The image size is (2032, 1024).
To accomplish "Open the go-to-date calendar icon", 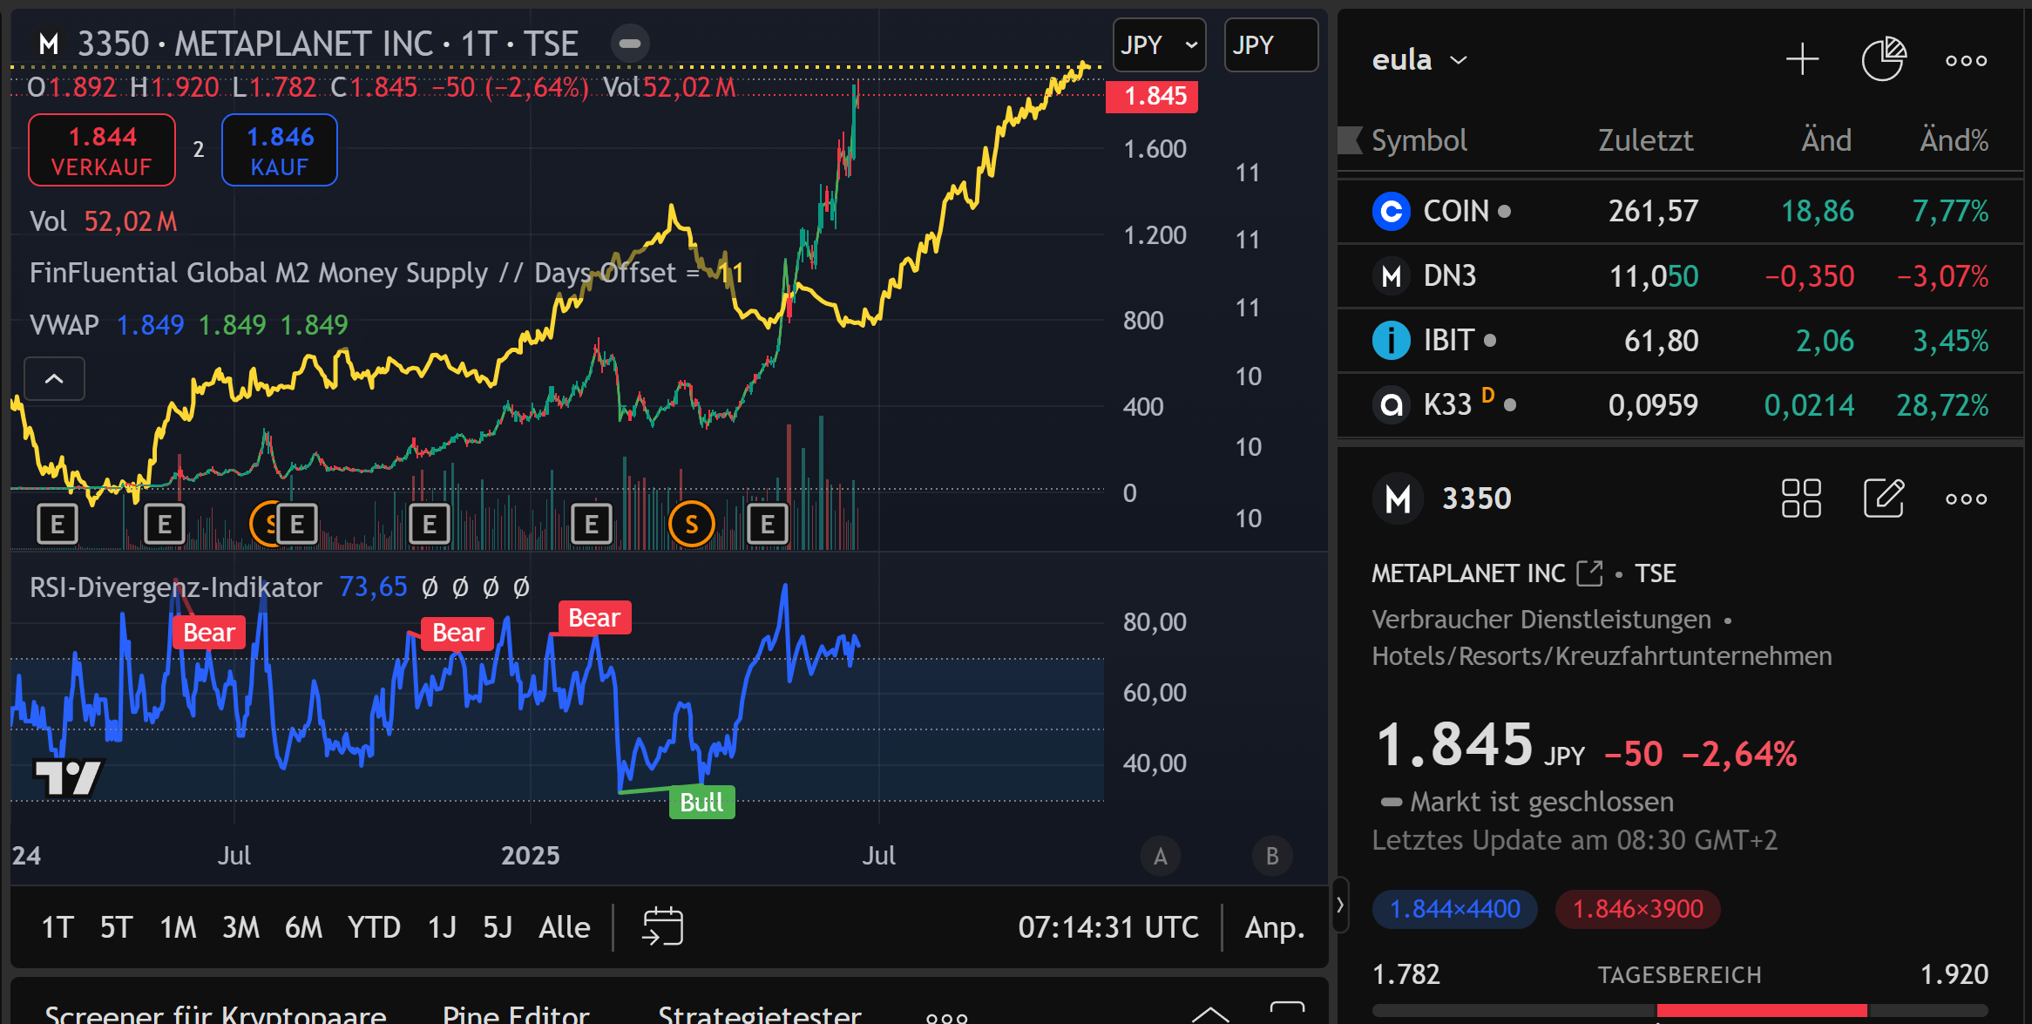I will click(x=662, y=926).
